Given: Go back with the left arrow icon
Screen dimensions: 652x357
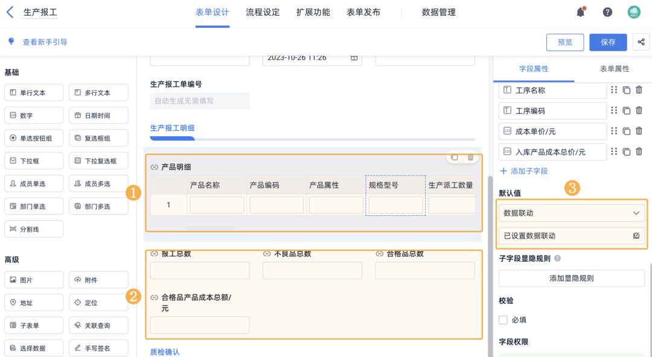Looking at the screenshot, I should tap(10, 13).
